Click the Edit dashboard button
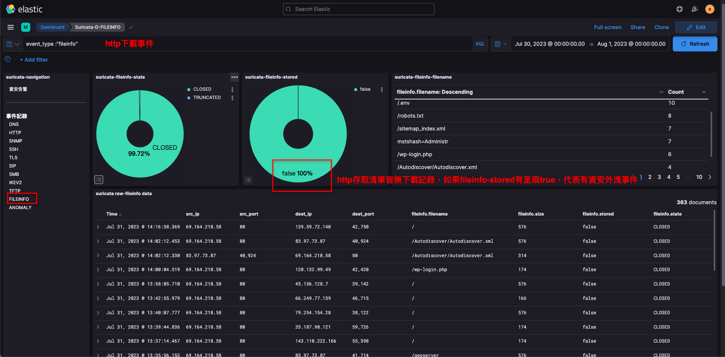Screen dimensions: 725x357 pos(696,27)
